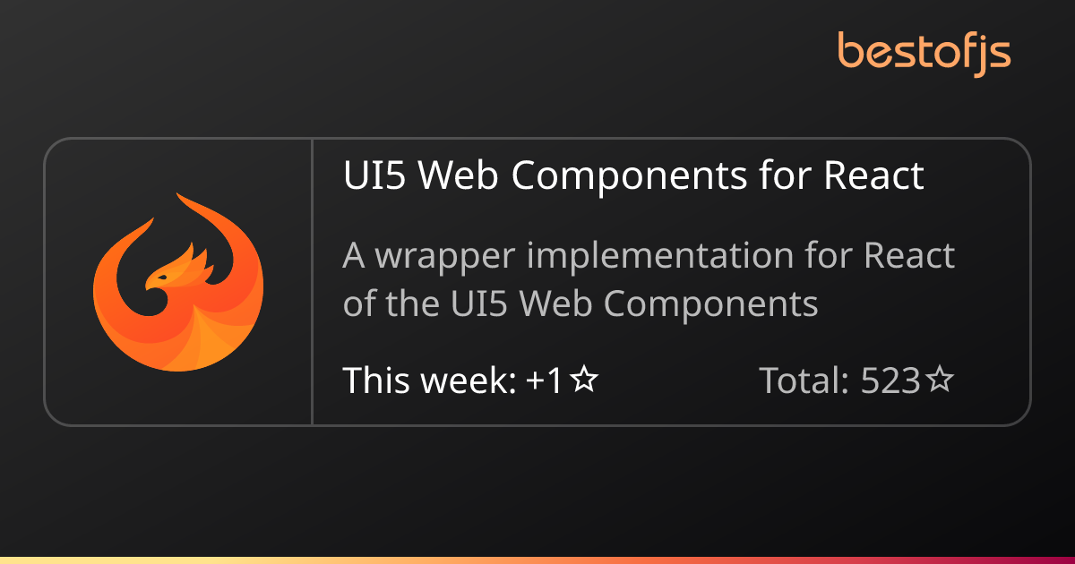Screen dimensions: 1075x564
Task: Open the UI5 Web Components for React title
Action: click(633, 176)
